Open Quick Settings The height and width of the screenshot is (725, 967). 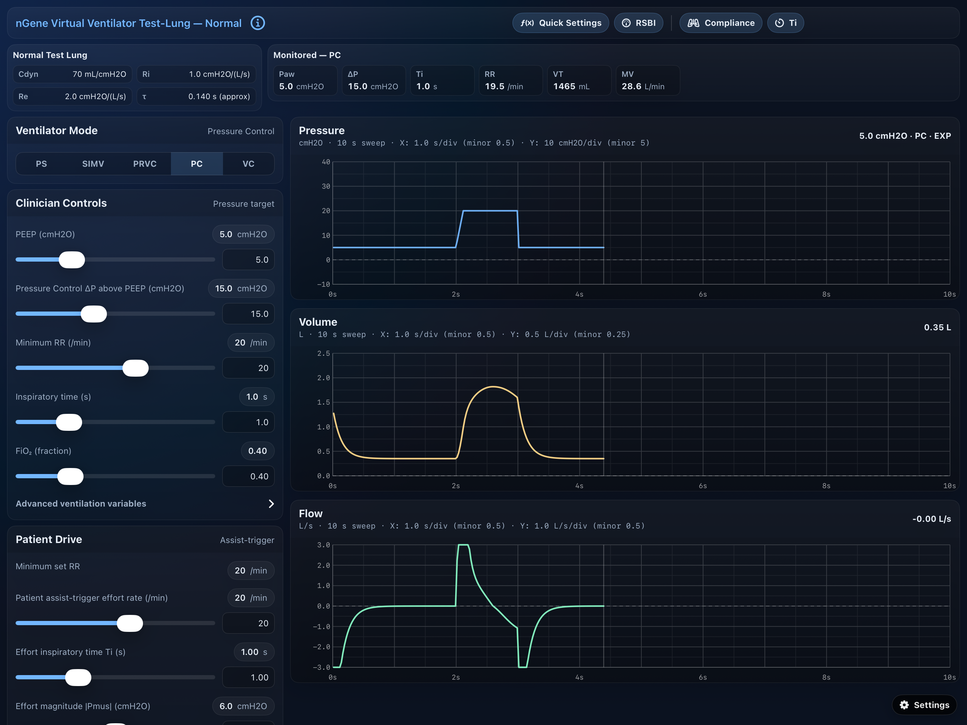tap(560, 23)
